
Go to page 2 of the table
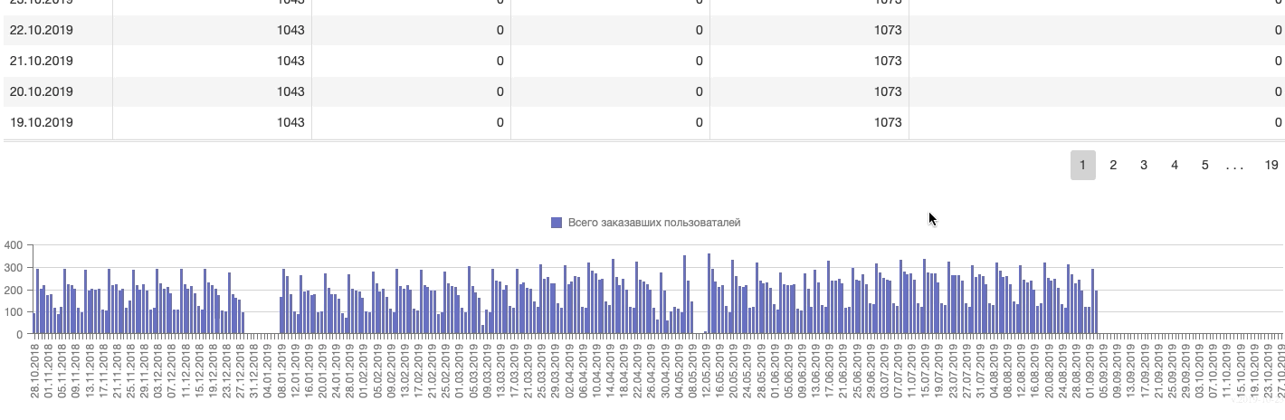click(1113, 165)
